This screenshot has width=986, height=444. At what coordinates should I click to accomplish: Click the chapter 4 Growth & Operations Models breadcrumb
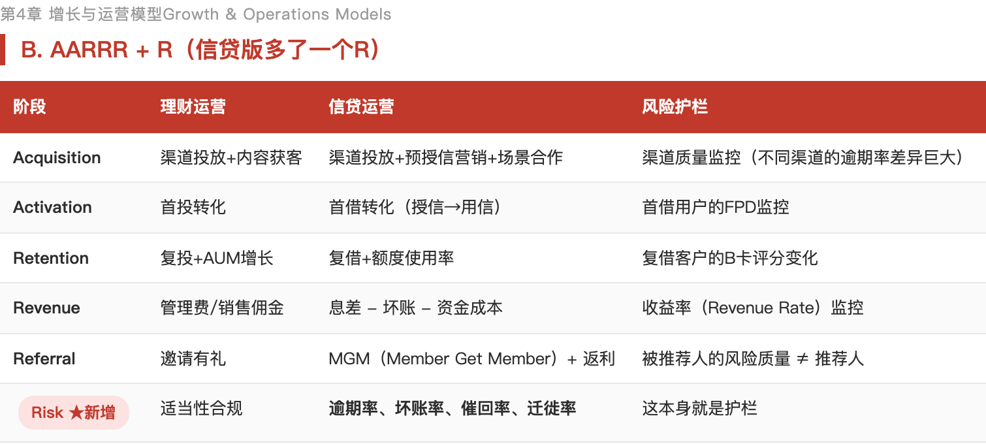pos(196,14)
